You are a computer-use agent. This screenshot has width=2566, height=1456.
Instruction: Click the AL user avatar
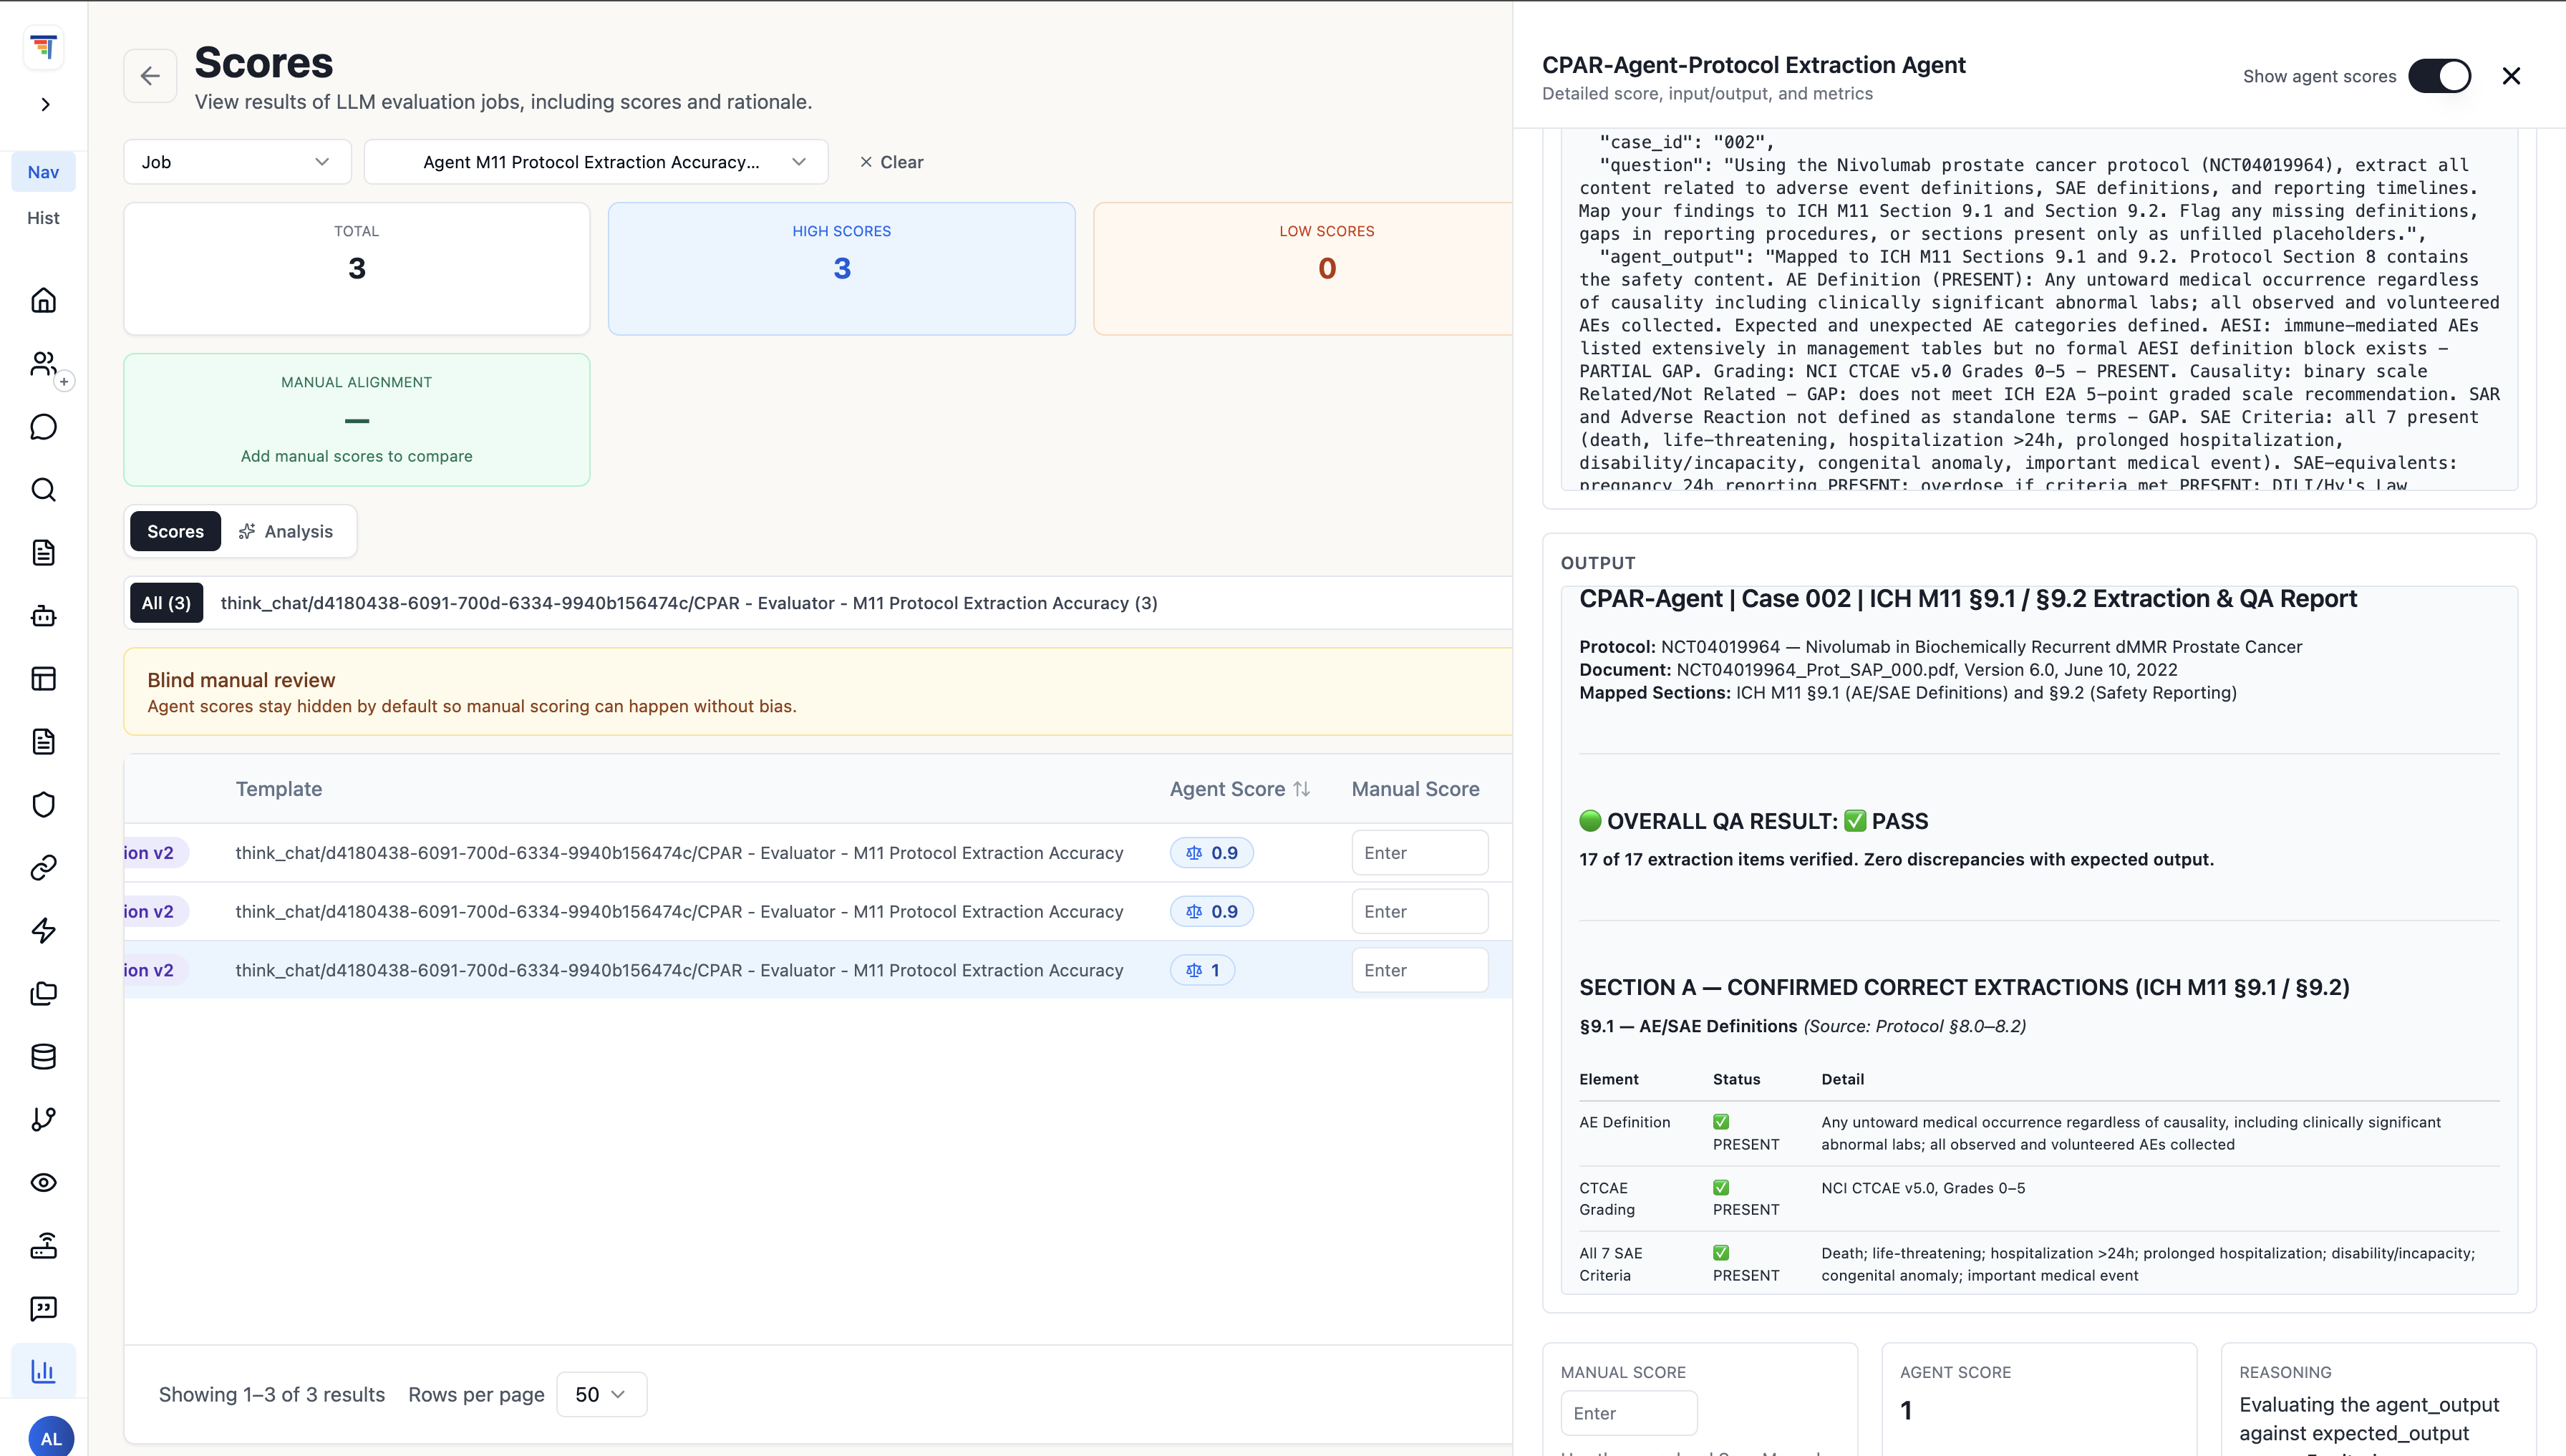tap(51, 1438)
